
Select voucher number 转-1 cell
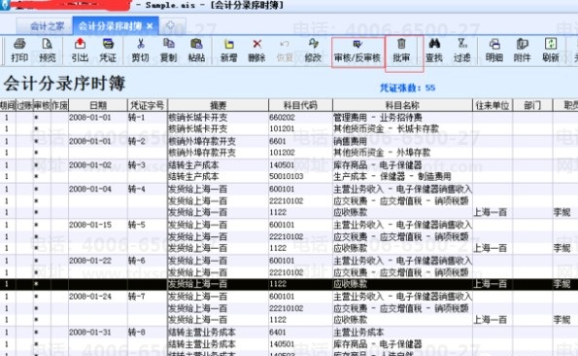pyautogui.click(x=148, y=118)
